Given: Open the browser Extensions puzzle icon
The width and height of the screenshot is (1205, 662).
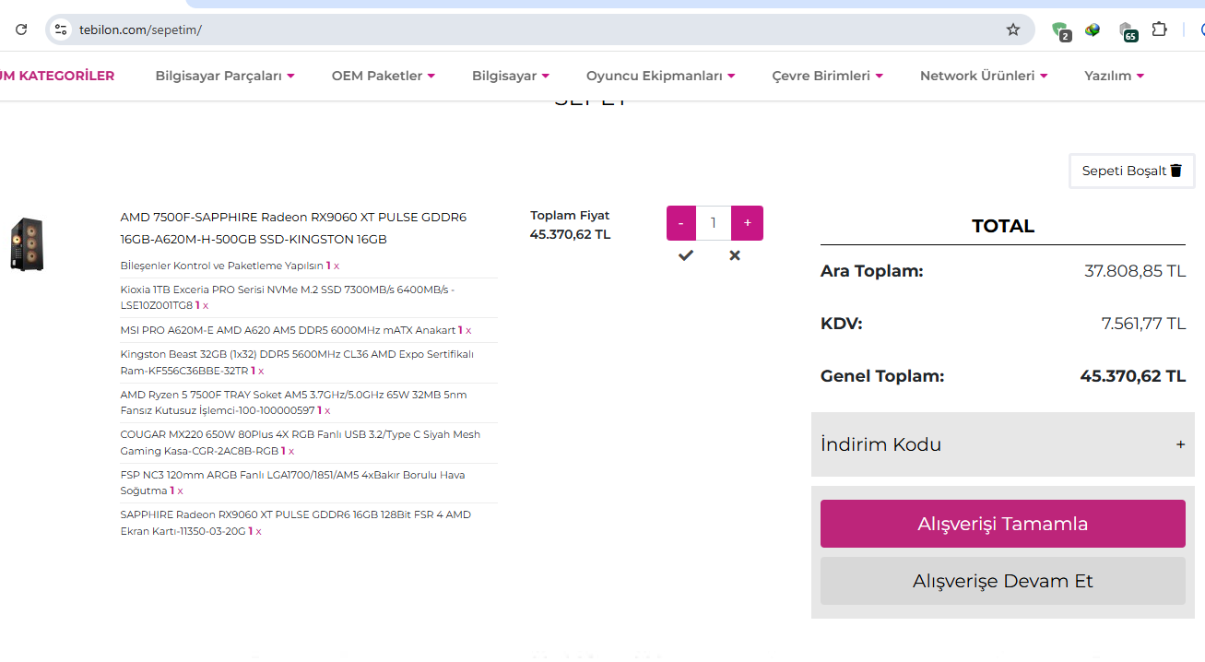Looking at the screenshot, I should [x=1160, y=30].
